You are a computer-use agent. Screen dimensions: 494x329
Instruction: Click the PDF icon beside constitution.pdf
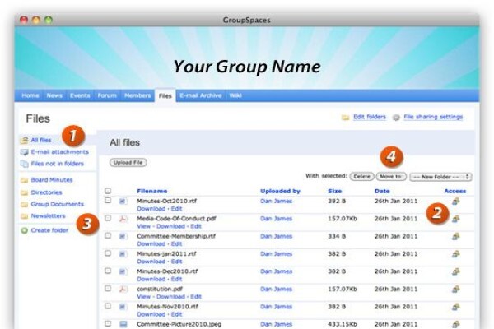[123, 289]
